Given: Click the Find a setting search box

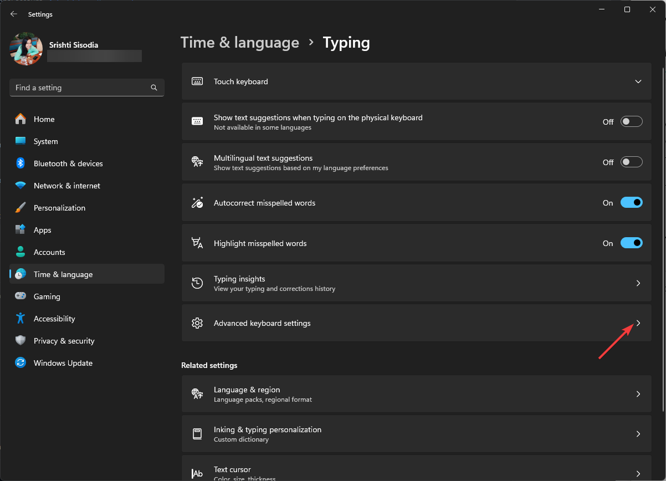Looking at the screenshot, I should coord(86,88).
